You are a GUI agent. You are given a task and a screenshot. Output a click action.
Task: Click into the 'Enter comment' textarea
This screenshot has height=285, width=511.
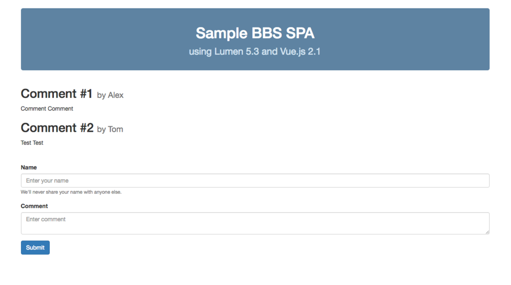click(255, 223)
